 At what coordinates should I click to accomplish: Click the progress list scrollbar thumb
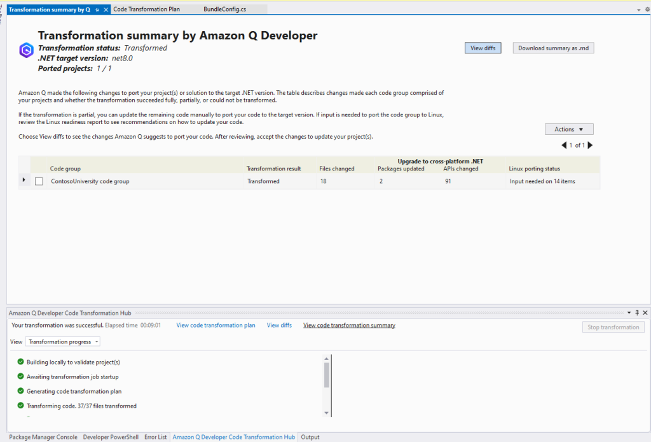click(326, 375)
